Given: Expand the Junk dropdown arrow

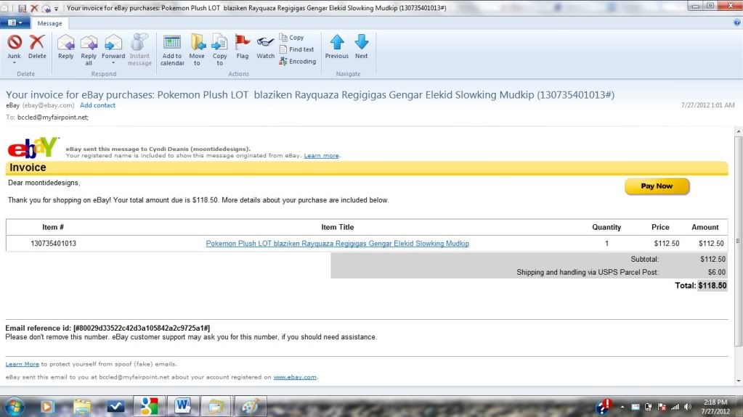Looking at the screenshot, I should point(15,63).
